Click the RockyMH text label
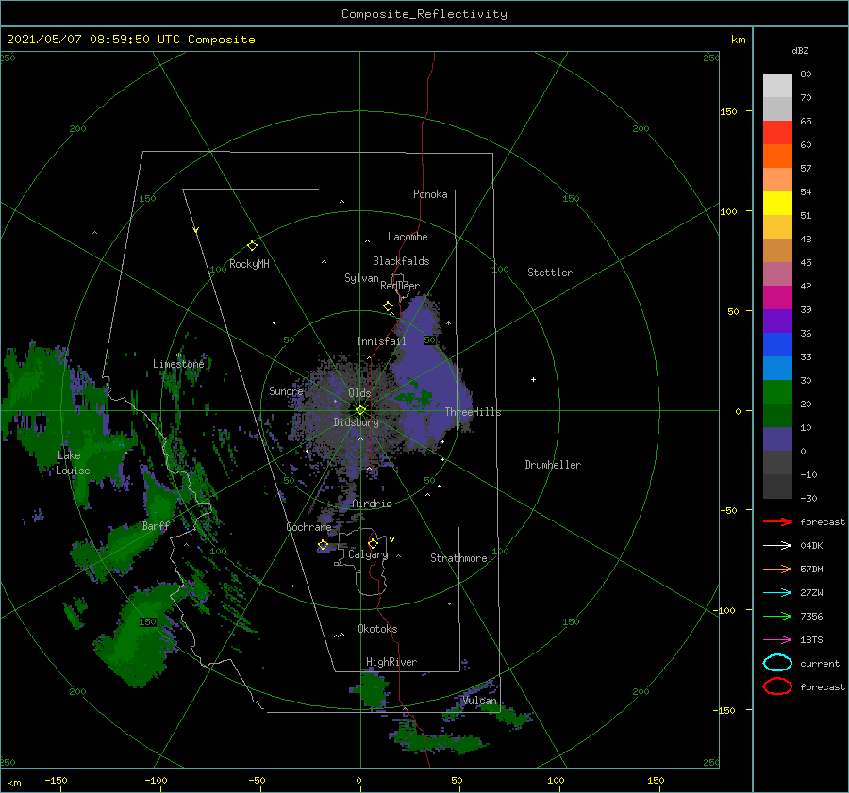The height and width of the screenshot is (793, 849). (x=249, y=264)
